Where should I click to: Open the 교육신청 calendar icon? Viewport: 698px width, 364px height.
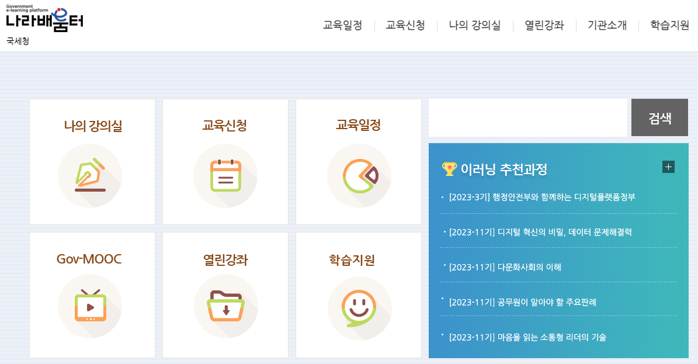[x=225, y=176]
